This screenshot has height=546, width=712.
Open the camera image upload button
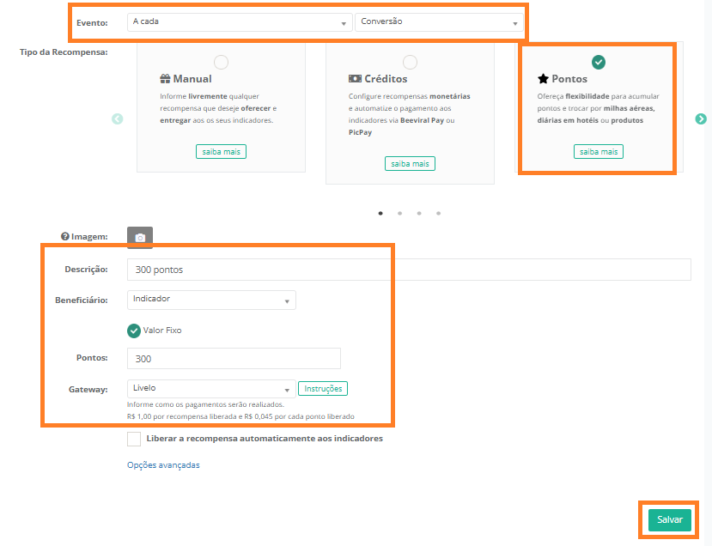(x=140, y=237)
